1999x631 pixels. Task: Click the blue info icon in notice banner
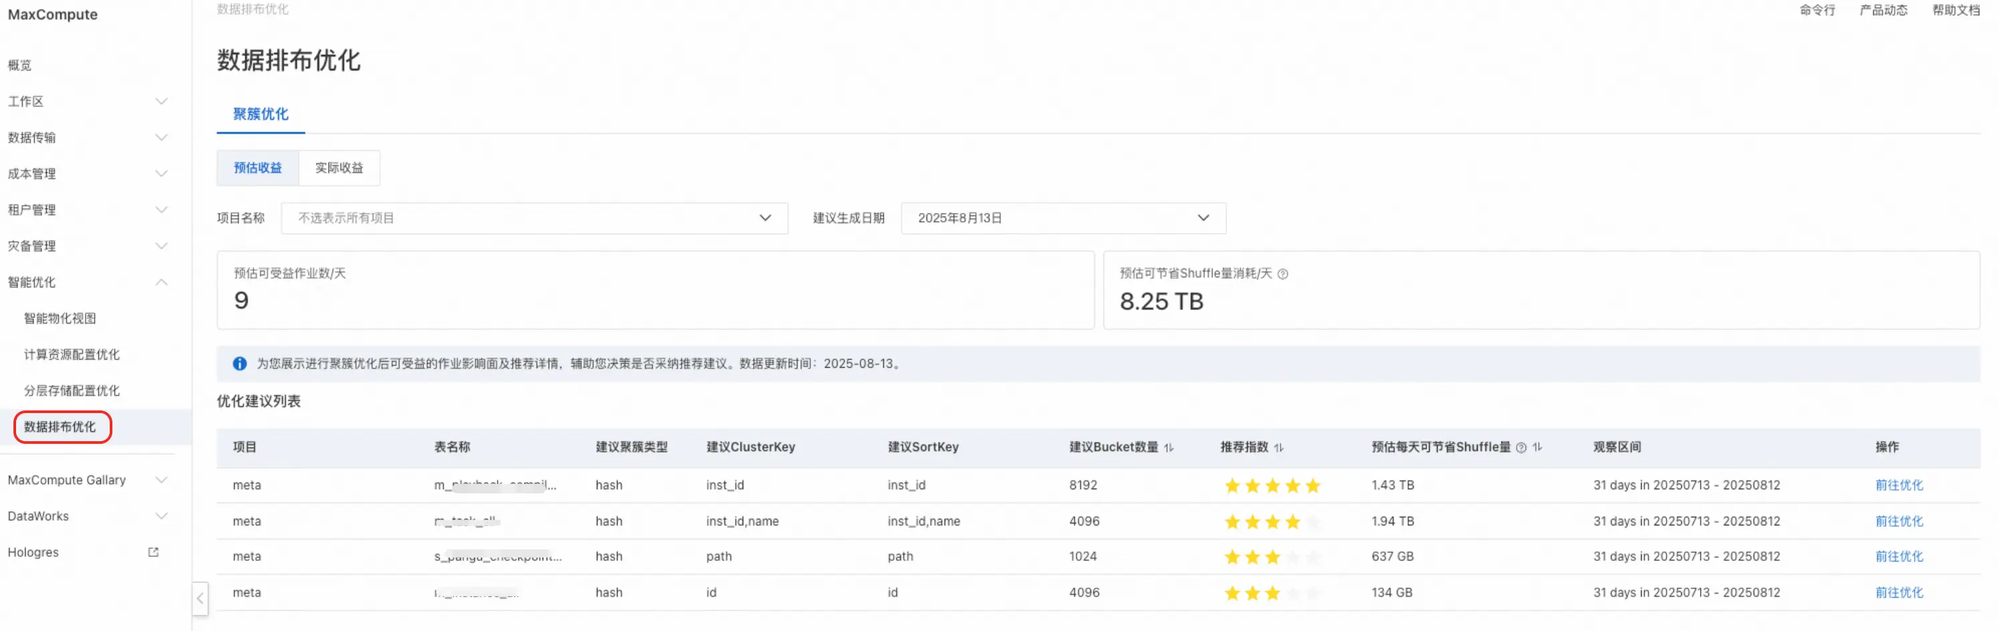[x=240, y=364]
